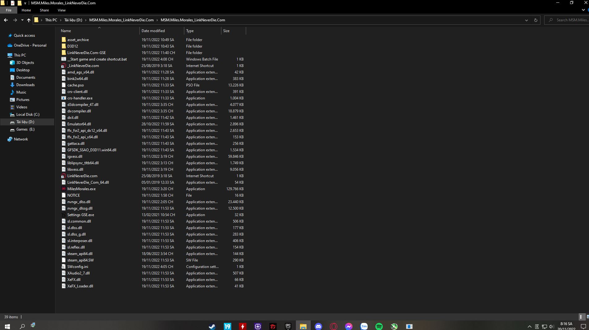The width and height of the screenshot is (589, 330).
Task: Open the File menu
Action: coord(9,10)
